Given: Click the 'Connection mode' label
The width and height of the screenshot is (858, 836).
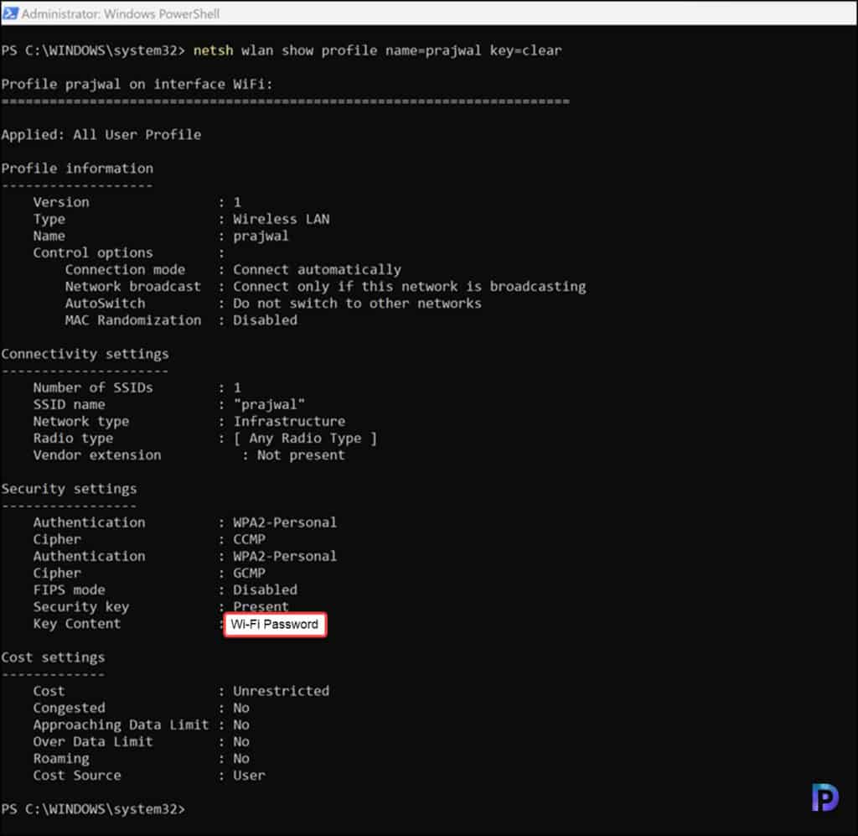Looking at the screenshot, I should [125, 269].
